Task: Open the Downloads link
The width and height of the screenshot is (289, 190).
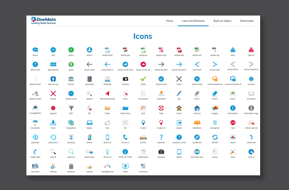Action: pos(247,21)
